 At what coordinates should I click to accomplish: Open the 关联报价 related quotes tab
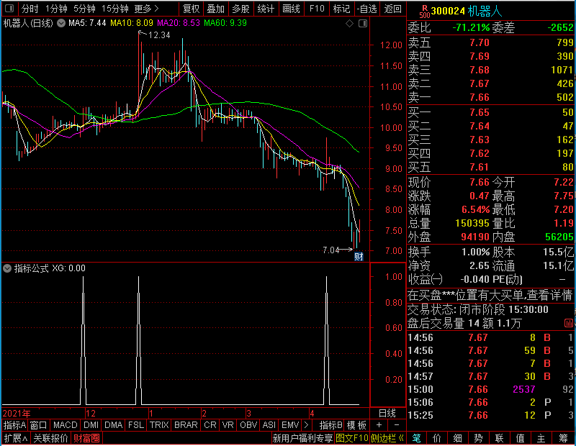50,438
